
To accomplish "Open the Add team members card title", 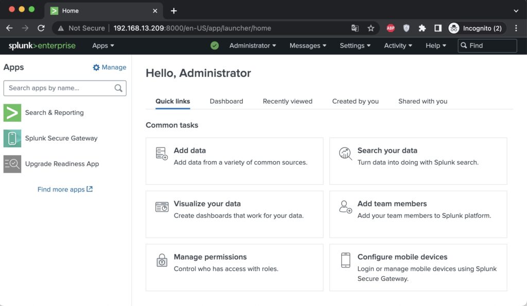I will pos(392,204).
